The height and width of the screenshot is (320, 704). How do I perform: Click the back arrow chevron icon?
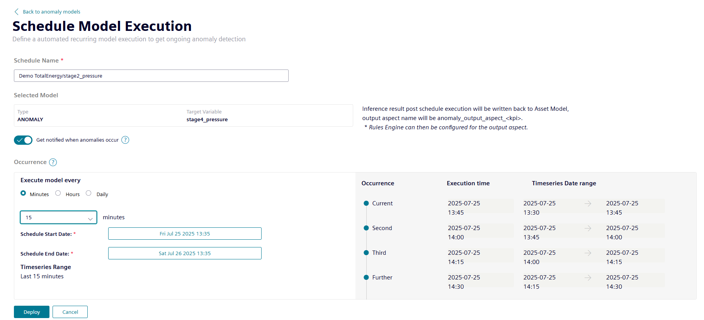[16, 12]
